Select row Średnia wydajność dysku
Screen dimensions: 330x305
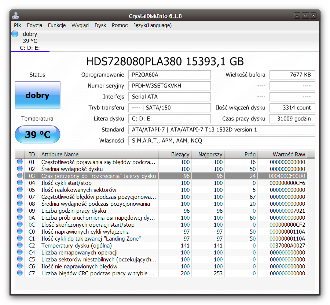[161, 169]
